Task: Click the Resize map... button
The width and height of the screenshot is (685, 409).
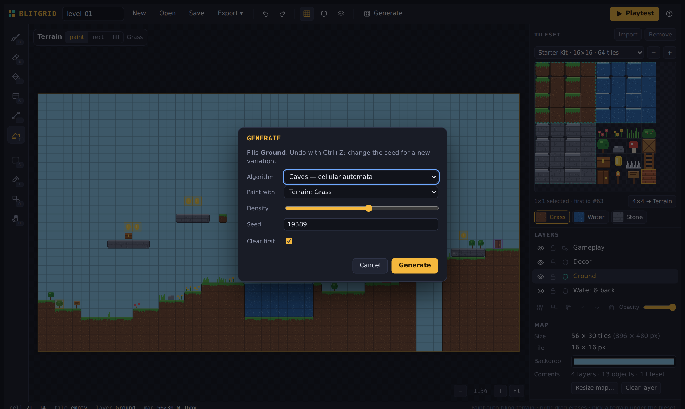Action: tap(595, 388)
